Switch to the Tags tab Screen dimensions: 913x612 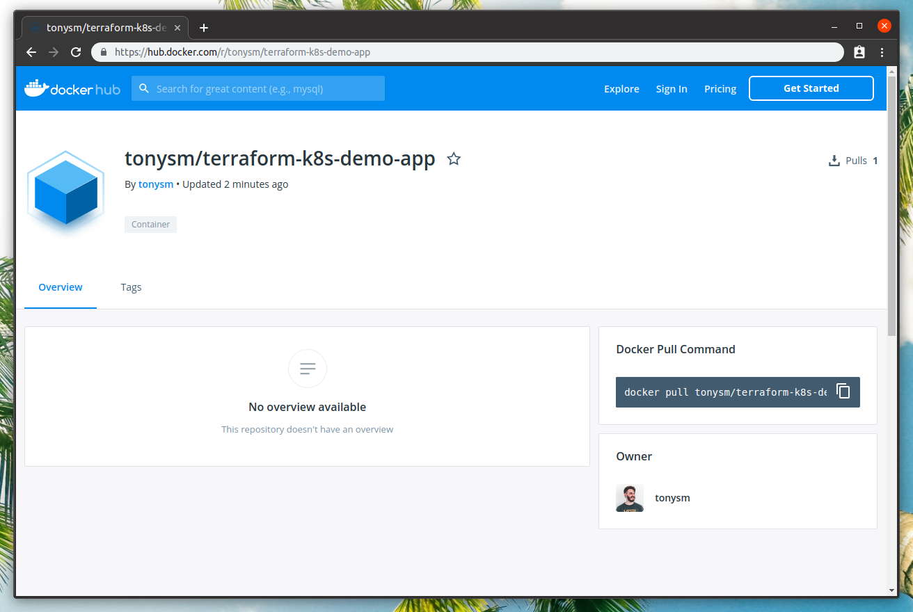(131, 287)
